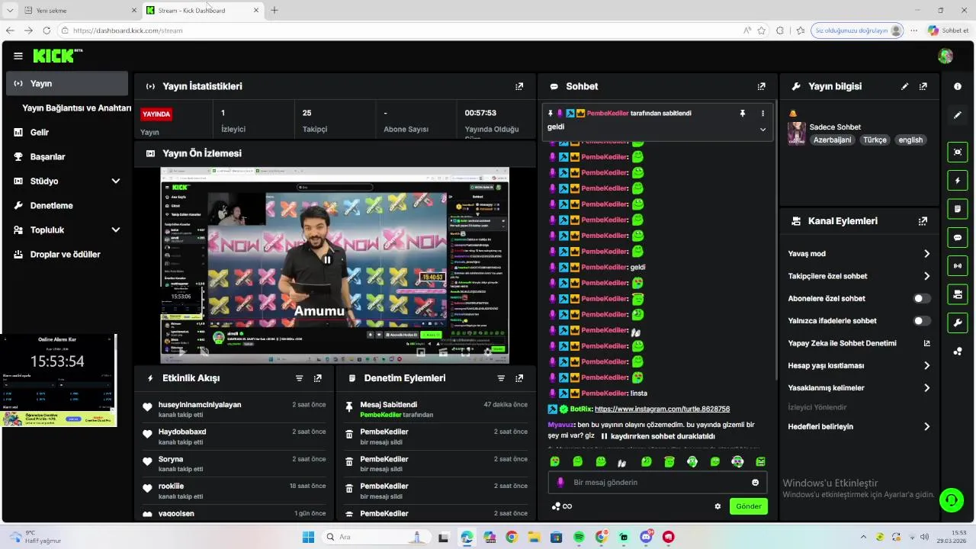Toggle the stream preview panel icon in the right sidebar
The height and width of the screenshot is (549, 976).
(x=958, y=152)
